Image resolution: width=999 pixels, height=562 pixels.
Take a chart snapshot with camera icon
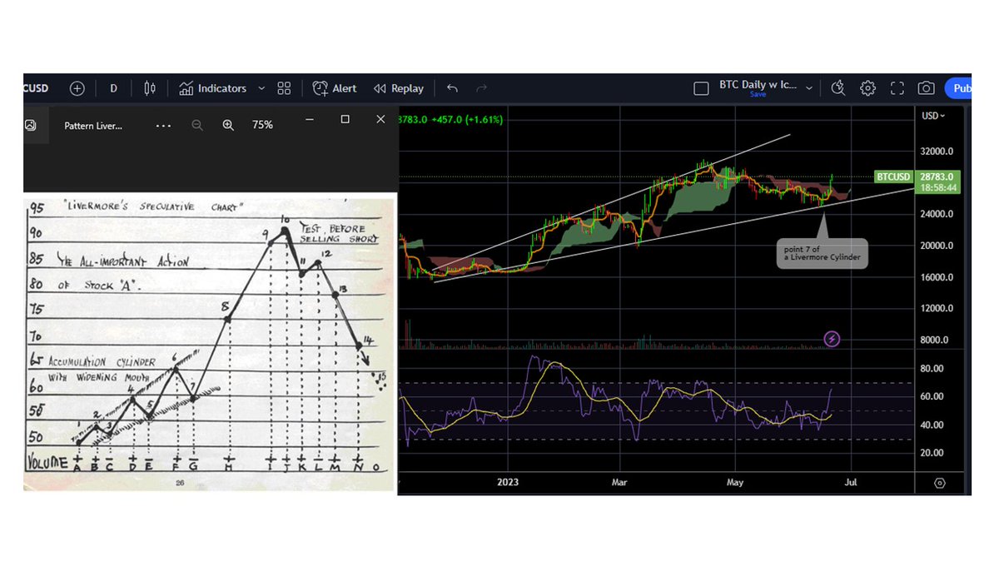tap(926, 88)
